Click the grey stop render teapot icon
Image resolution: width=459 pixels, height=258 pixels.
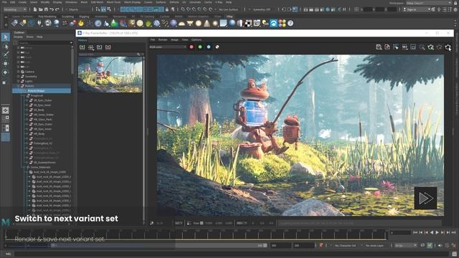(439, 47)
